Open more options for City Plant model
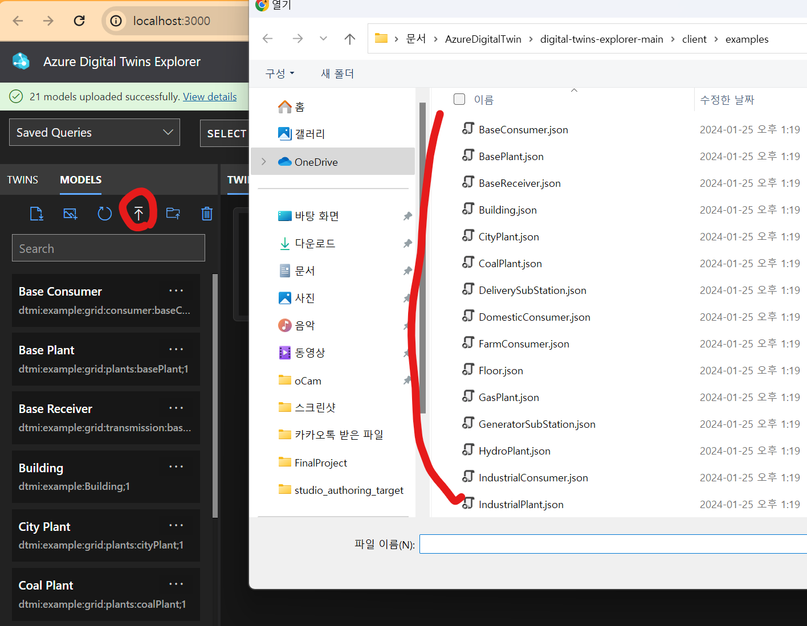The image size is (807, 626). [x=176, y=525]
